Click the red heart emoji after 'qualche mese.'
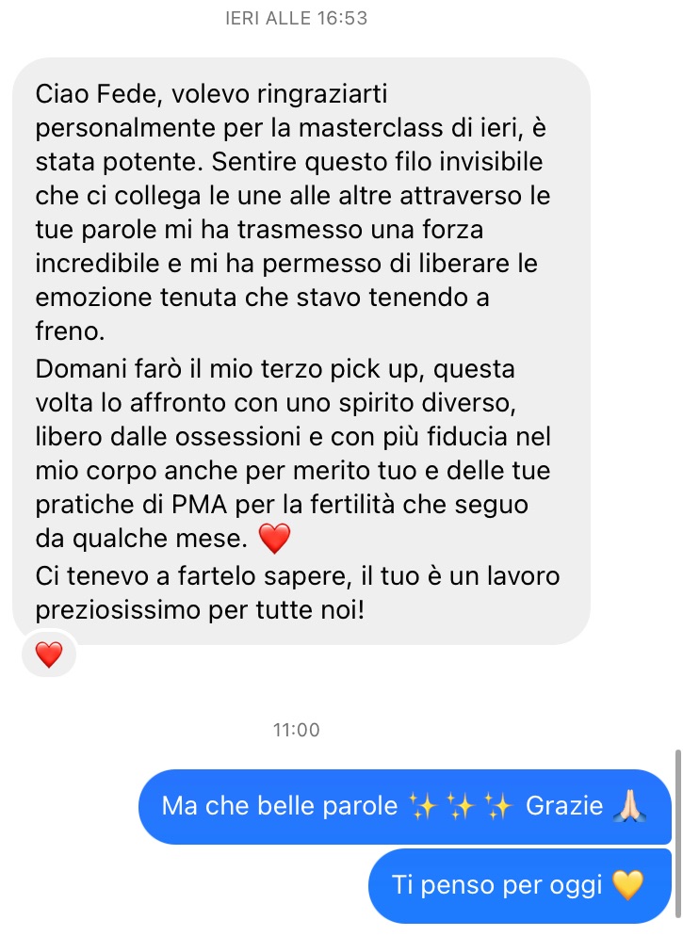The width and height of the screenshot is (683, 936). [x=275, y=539]
